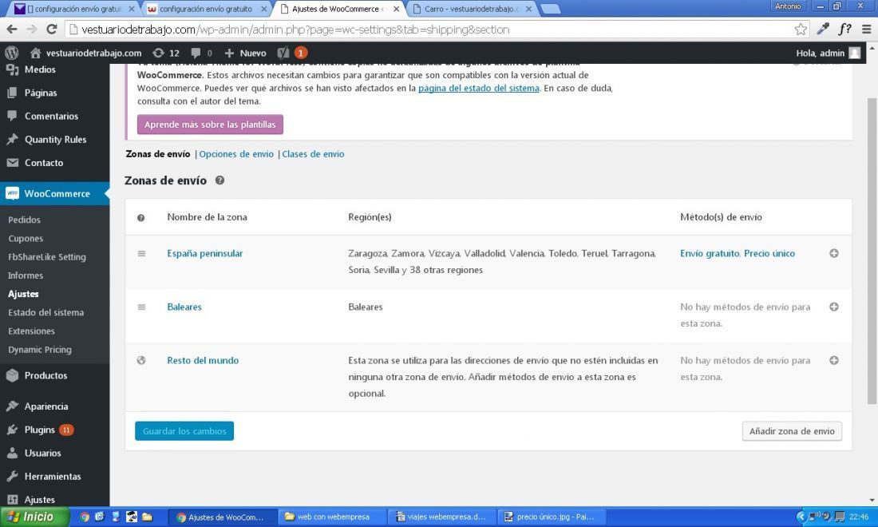This screenshot has height=527, width=878.
Task: Click the help icon beside Zonas de envío heading
Action: pos(220,180)
